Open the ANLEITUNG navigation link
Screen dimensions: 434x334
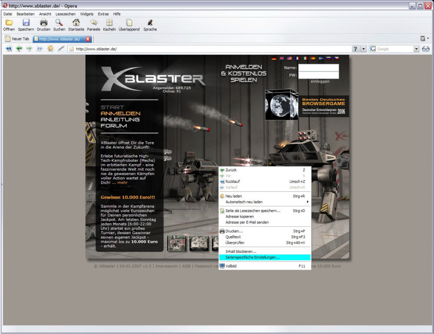pos(120,119)
